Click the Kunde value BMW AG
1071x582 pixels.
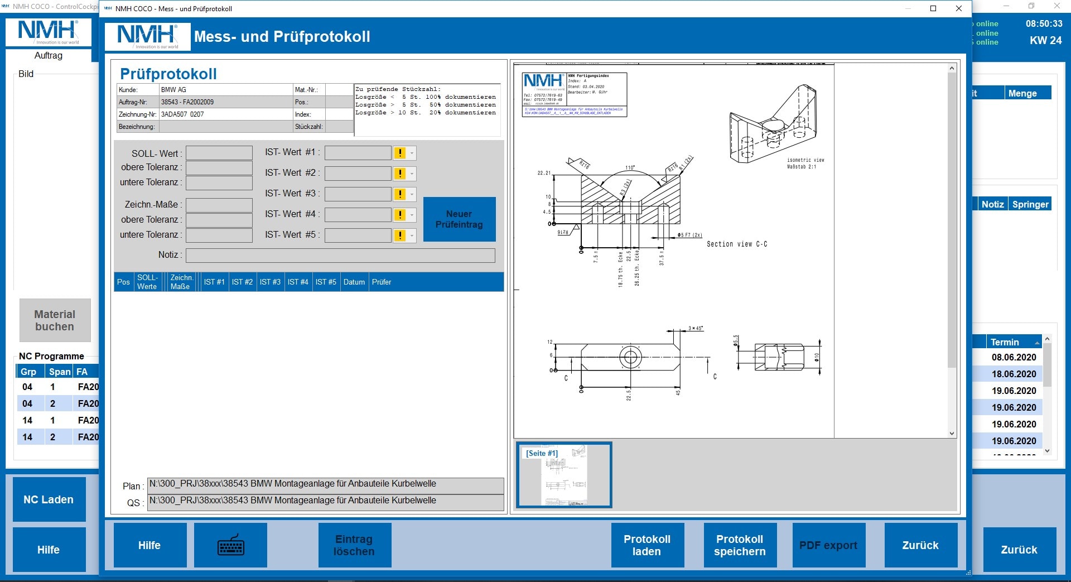coord(226,89)
